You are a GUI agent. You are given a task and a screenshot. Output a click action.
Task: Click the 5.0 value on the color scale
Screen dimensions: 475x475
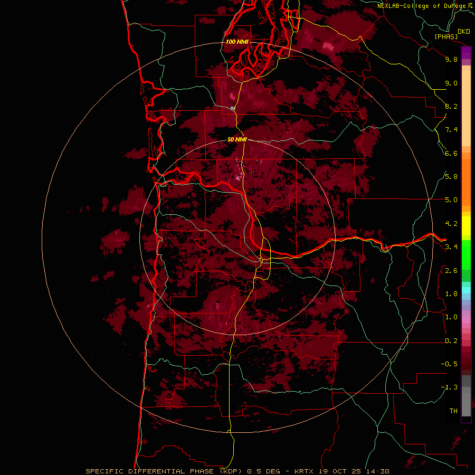pos(451,200)
